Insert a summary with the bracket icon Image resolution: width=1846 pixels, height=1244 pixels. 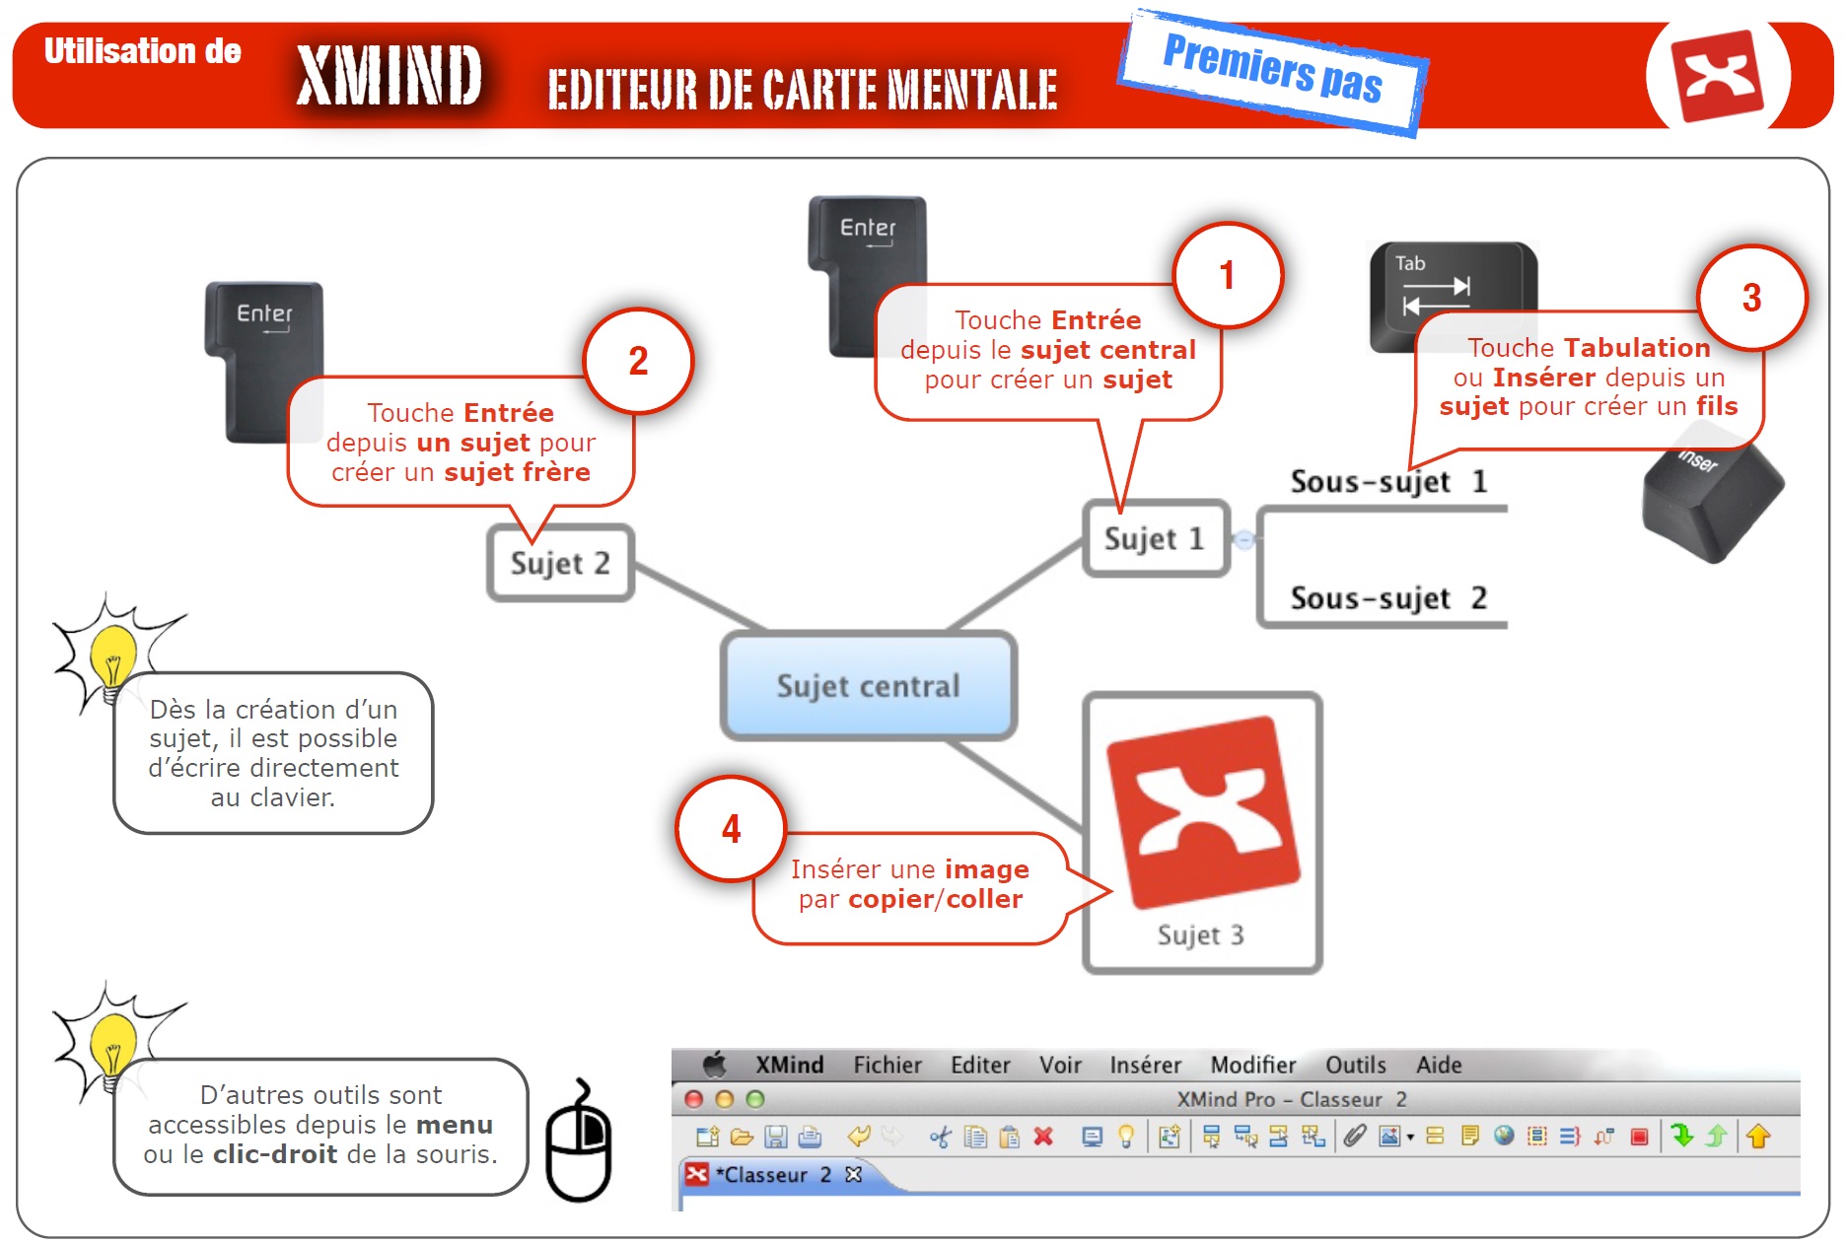click(x=1571, y=1137)
